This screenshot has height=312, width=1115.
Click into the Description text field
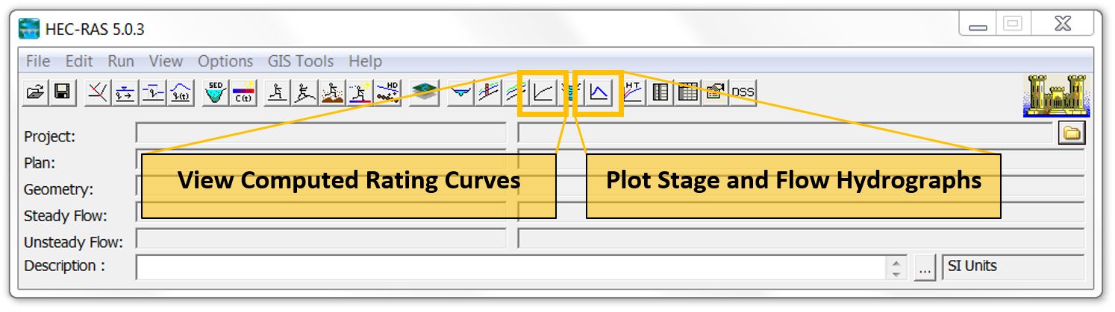pyautogui.click(x=510, y=267)
